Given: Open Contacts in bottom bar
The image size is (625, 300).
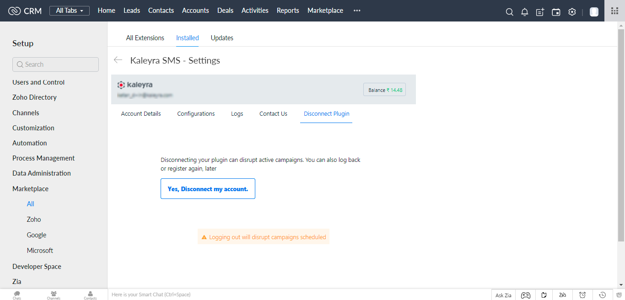Looking at the screenshot, I should coord(90,295).
